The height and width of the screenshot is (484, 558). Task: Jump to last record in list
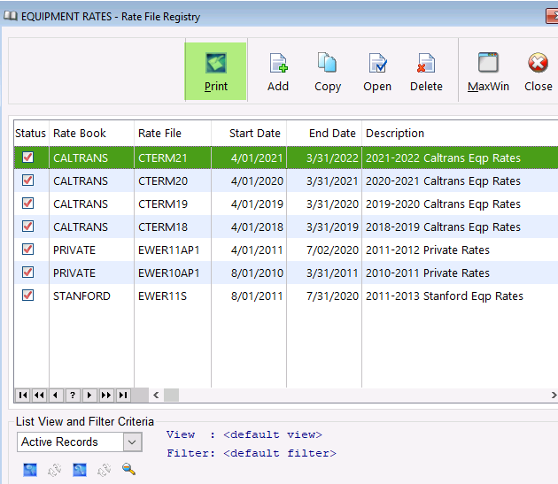click(123, 396)
